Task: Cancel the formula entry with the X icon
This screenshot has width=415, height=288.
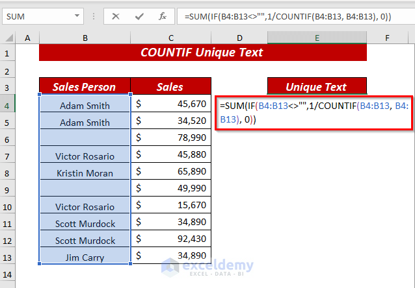Action: click(116, 16)
